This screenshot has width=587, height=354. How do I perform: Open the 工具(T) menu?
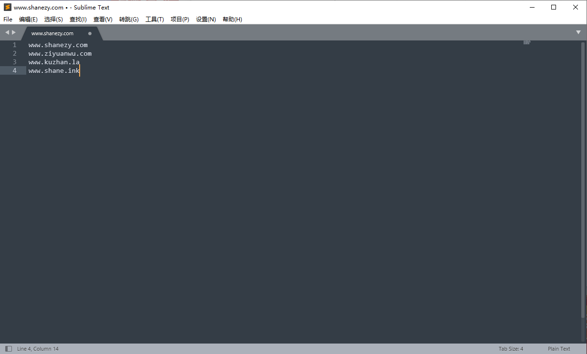(154, 19)
